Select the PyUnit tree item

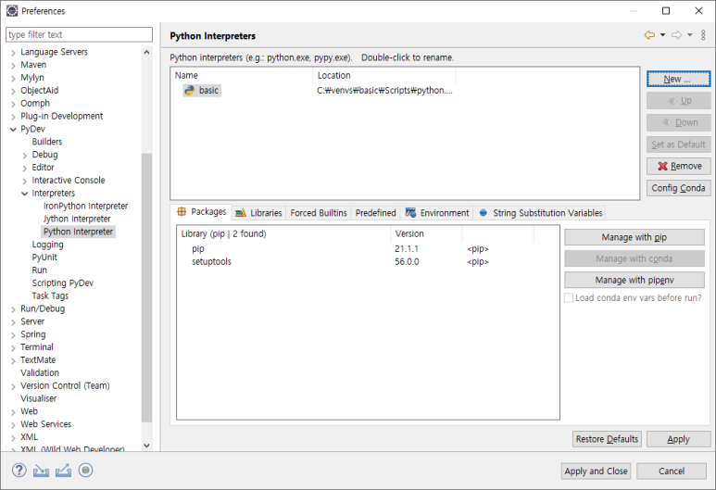[44, 258]
